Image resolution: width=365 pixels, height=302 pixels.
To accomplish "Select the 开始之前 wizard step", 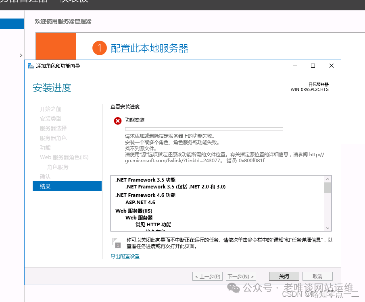I will point(50,109).
